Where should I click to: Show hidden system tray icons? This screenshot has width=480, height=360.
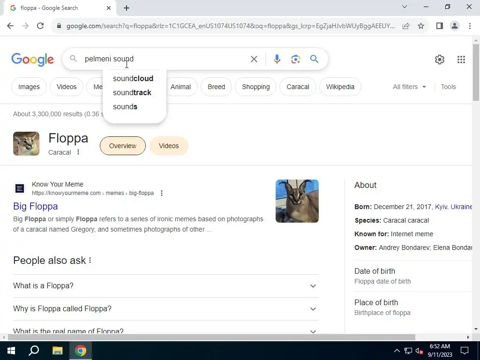[x=397, y=351]
